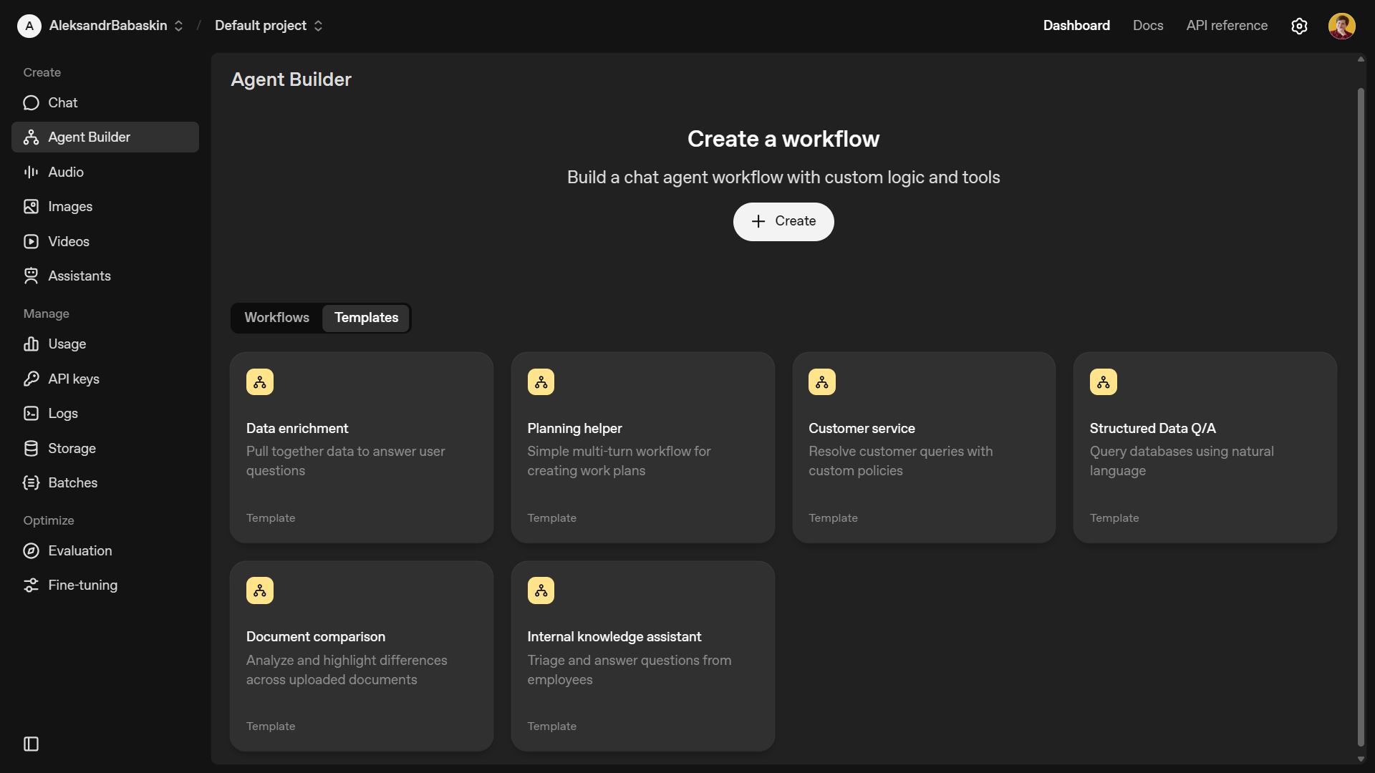
Task: Collapse sidebar with panel icon
Action: pos(31,744)
